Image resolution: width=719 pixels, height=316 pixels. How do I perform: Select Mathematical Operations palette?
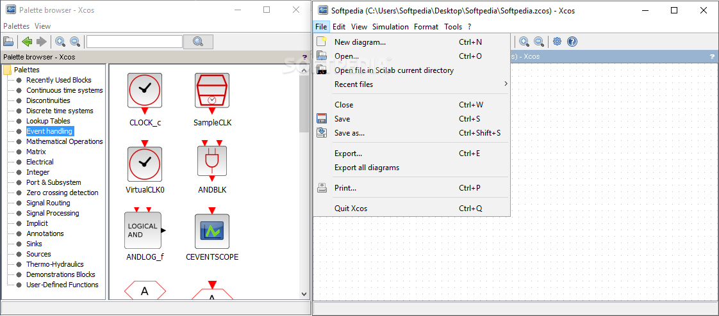tap(65, 141)
